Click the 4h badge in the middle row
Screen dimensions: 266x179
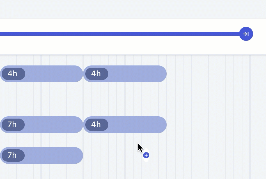click(x=96, y=125)
